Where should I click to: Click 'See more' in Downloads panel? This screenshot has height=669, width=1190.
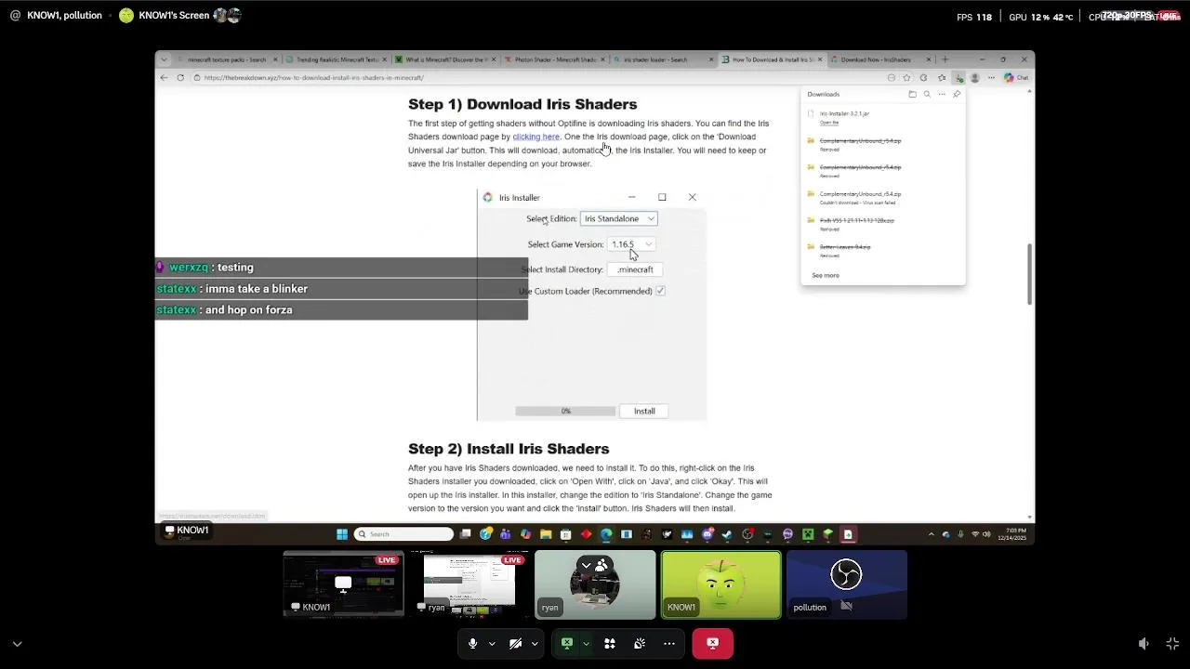826,275
